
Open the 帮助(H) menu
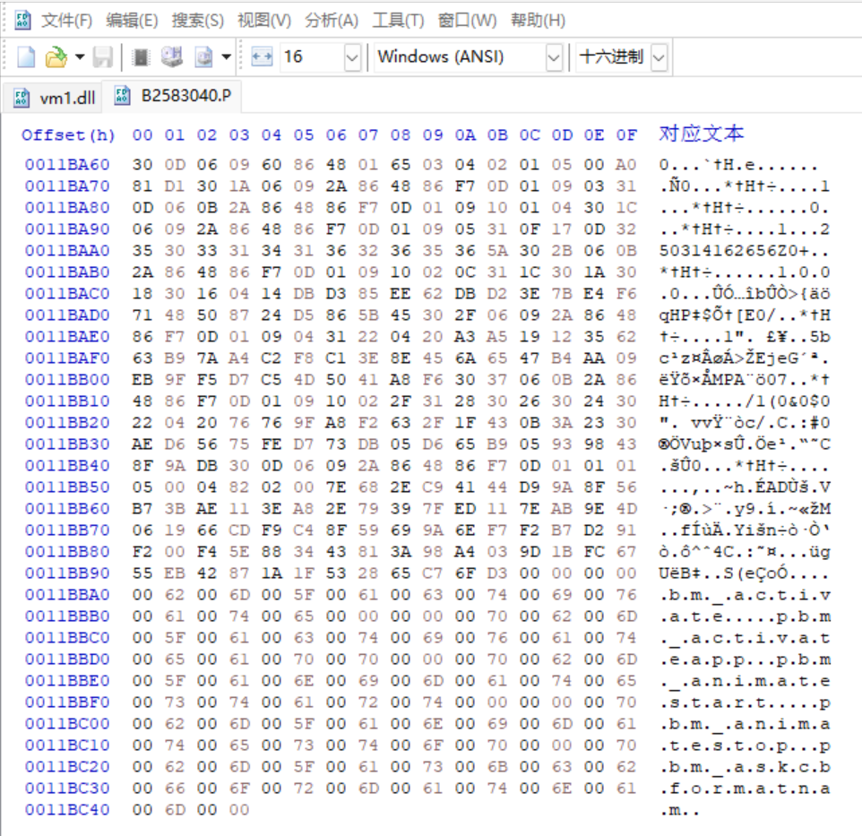click(539, 21)
